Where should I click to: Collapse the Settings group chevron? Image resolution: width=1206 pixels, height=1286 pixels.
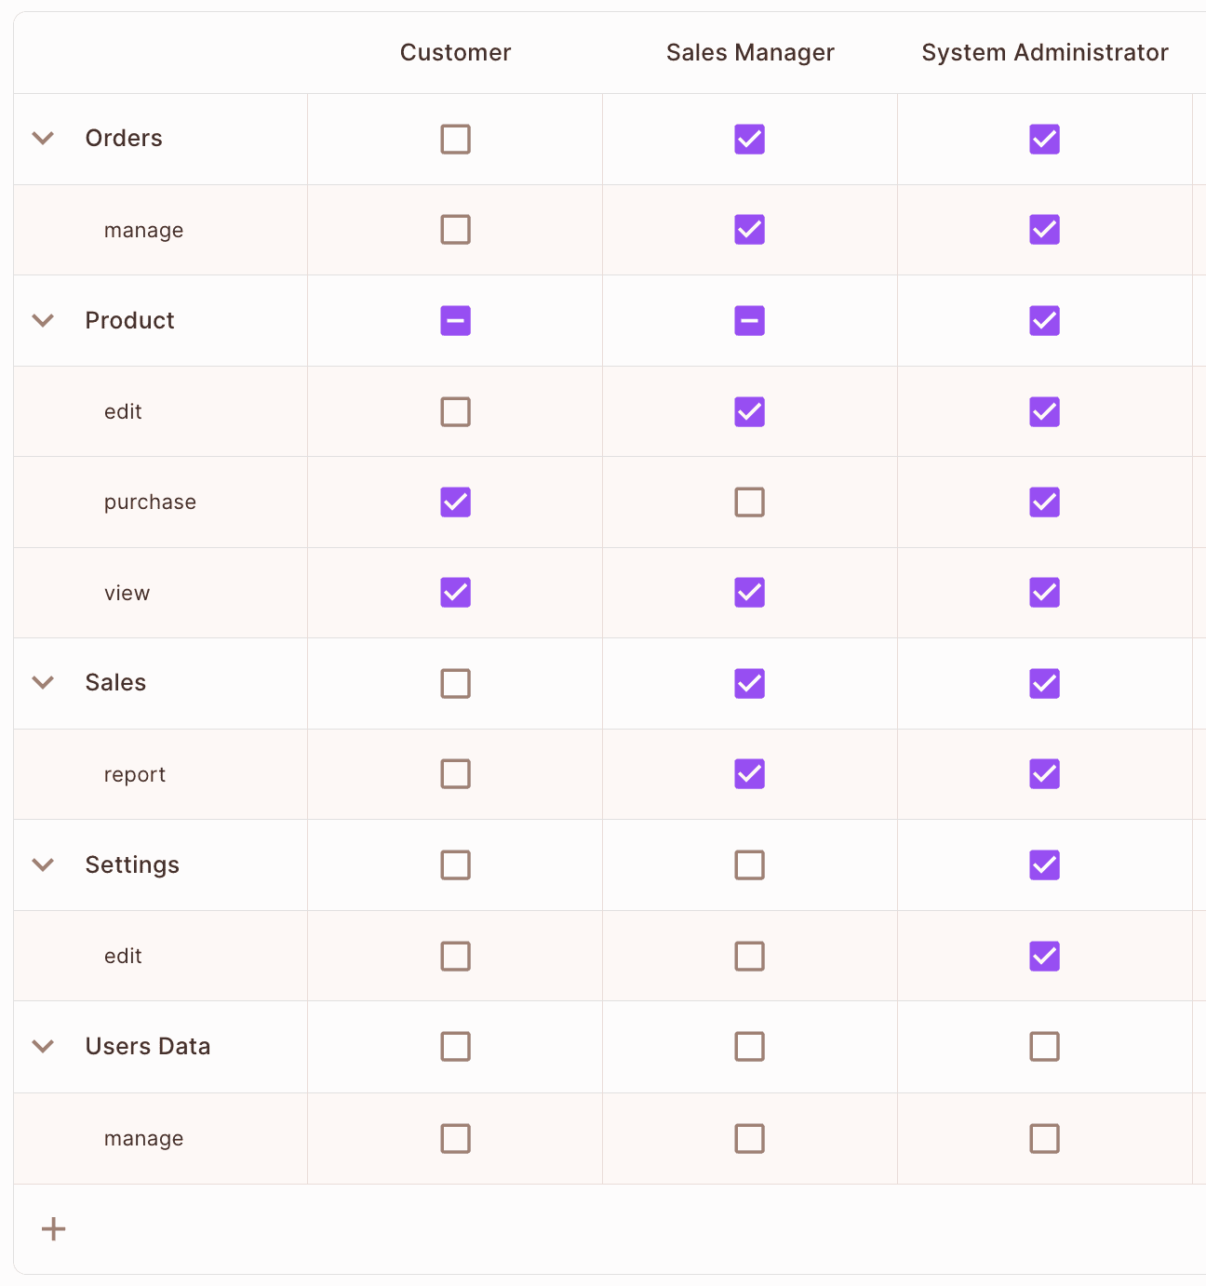[43, 865]
